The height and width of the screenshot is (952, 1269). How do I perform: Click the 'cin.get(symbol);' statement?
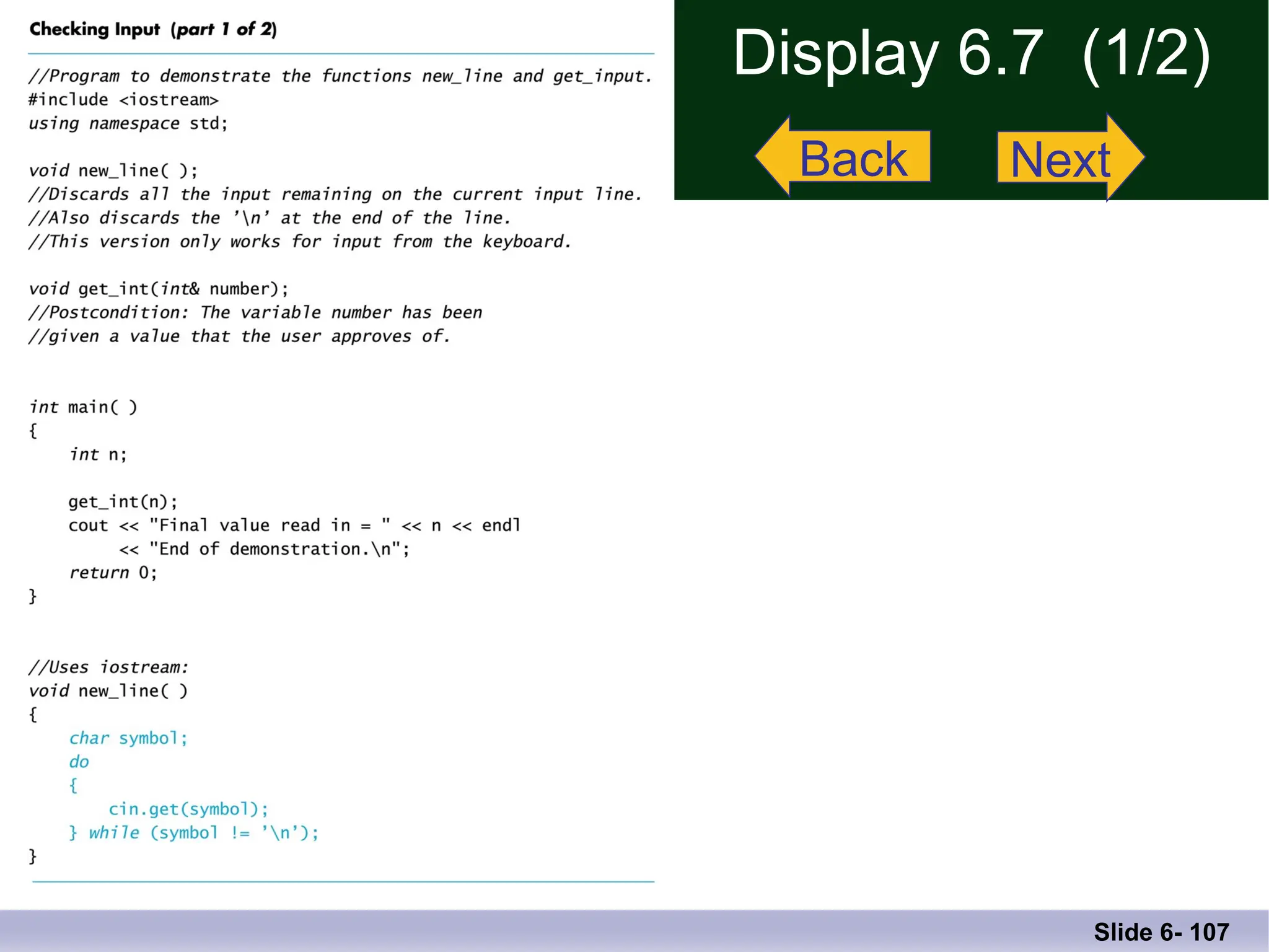(x=188, y=809)
